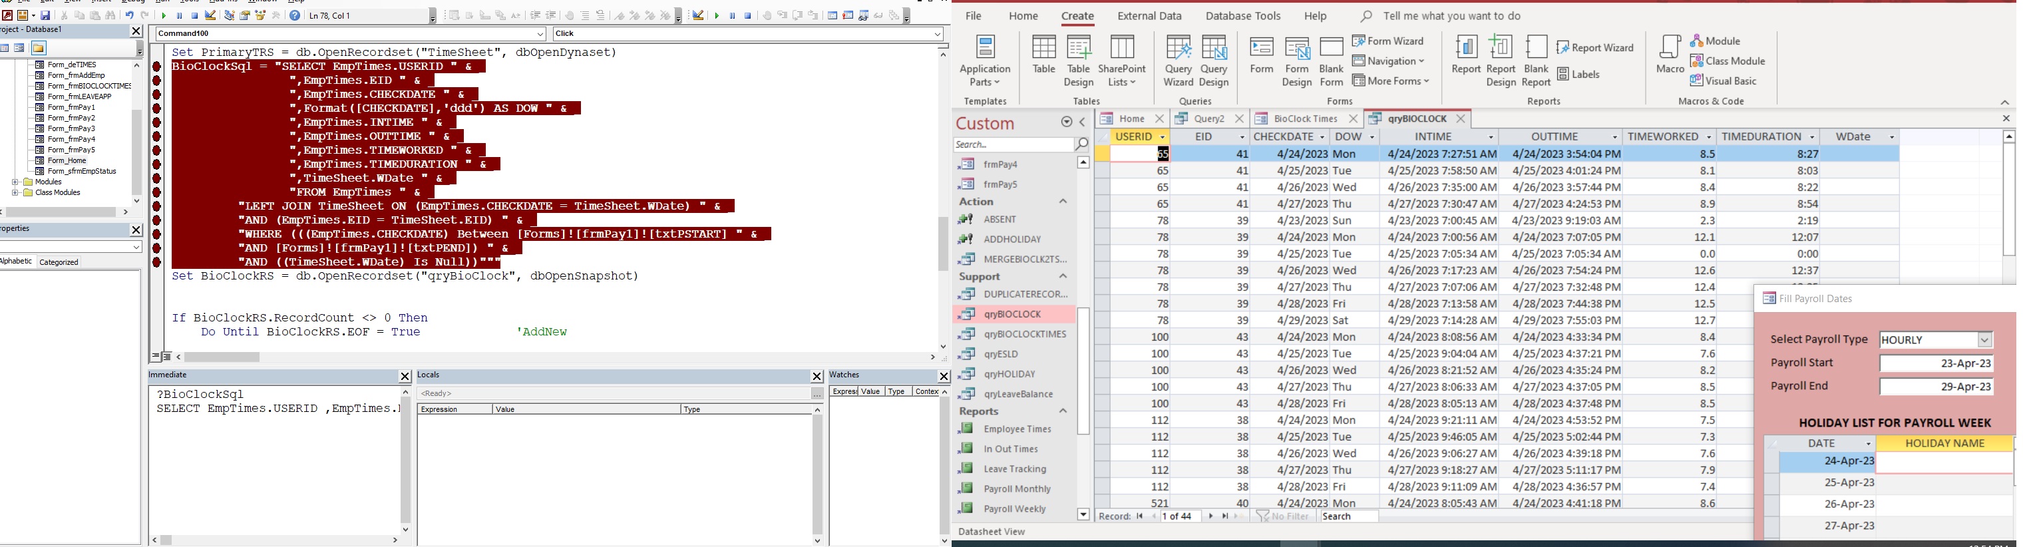Click Step Into icon in Debug toolbar
This screenshot has height=547, width=2023.
click(x=783, y=16)
